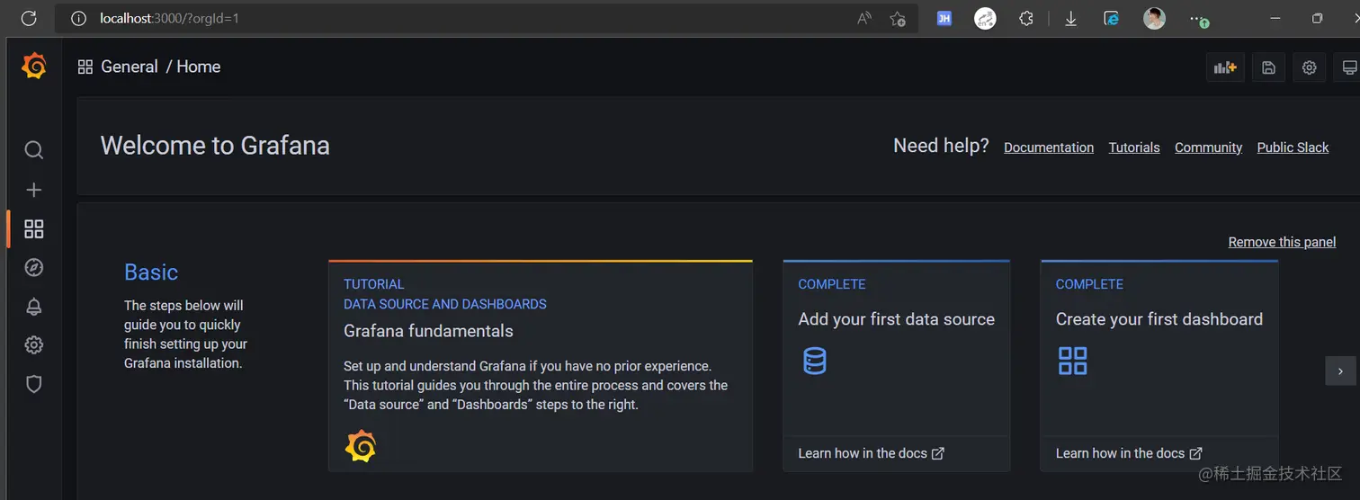The width and height of the screenshot is (1360, 500).
Task: Open the Server Admin shield icon
Action: click(33, 384)
